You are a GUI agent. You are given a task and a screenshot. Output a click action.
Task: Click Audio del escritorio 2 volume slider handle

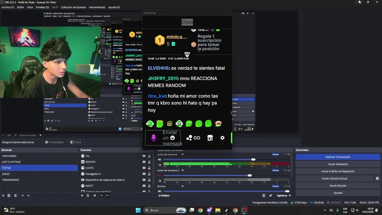250,175
